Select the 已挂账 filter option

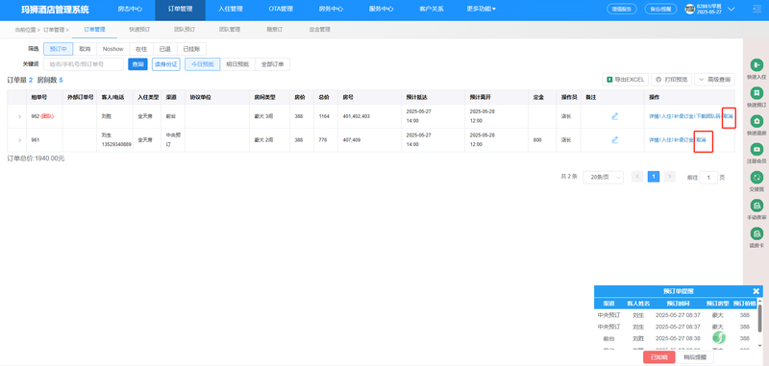pos(191,49)
